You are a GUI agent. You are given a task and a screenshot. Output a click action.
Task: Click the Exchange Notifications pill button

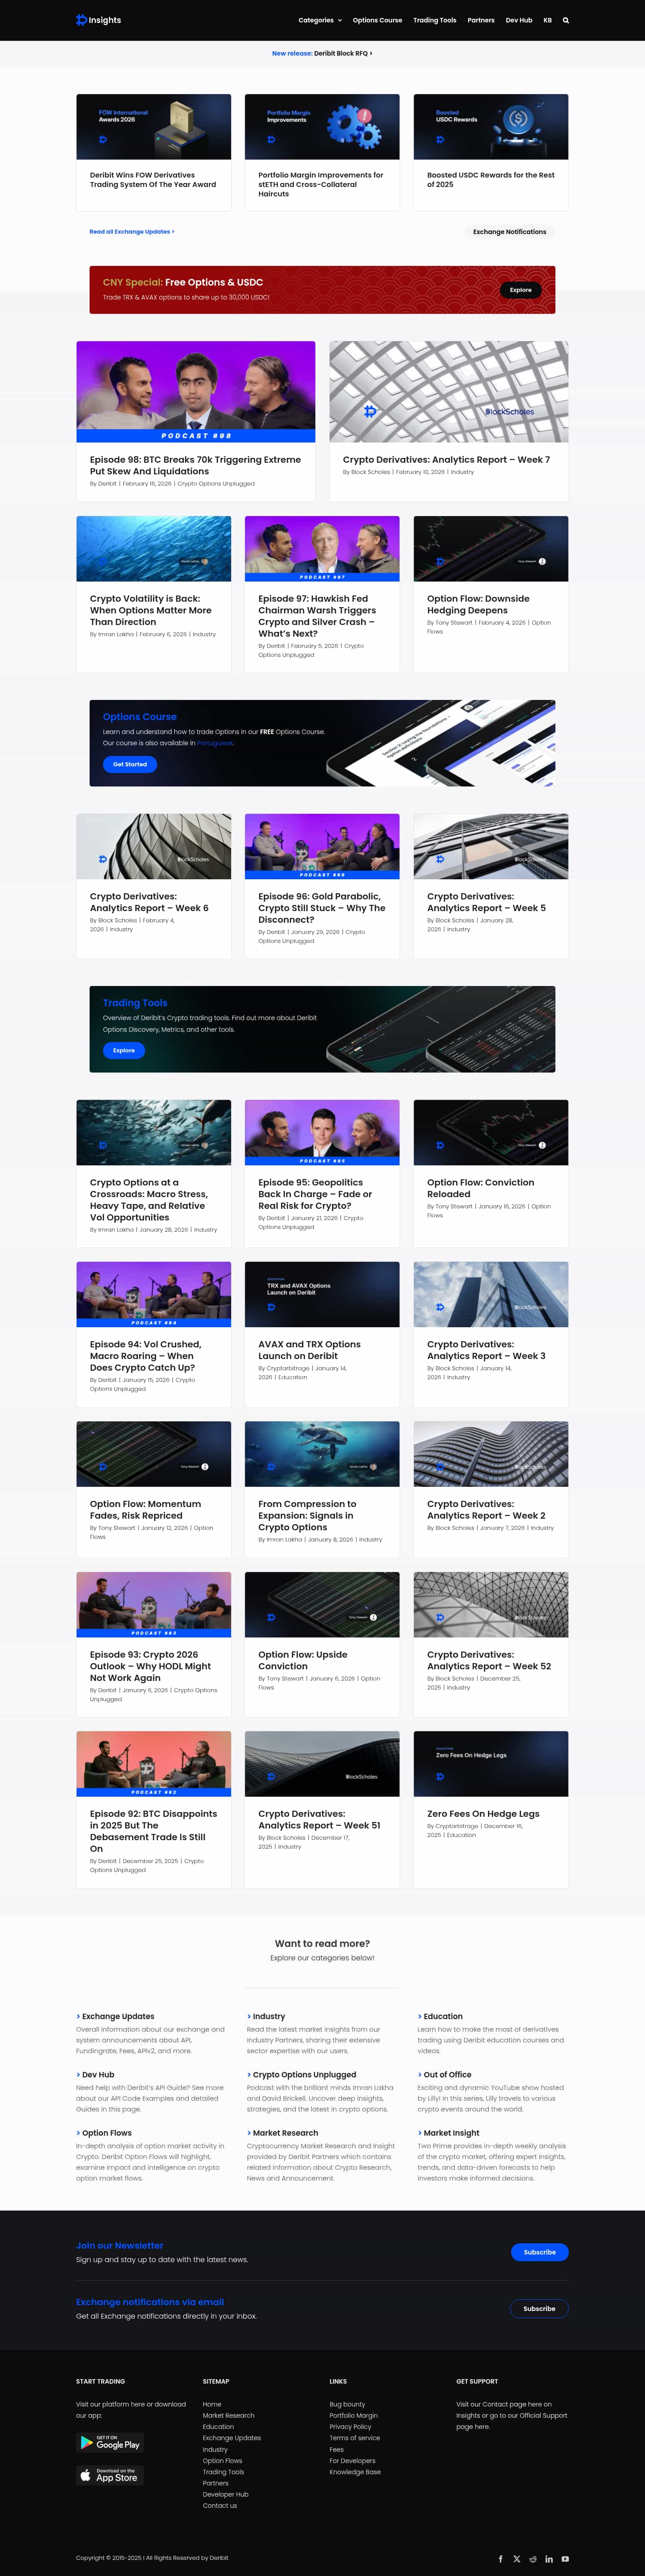[509, 231]
